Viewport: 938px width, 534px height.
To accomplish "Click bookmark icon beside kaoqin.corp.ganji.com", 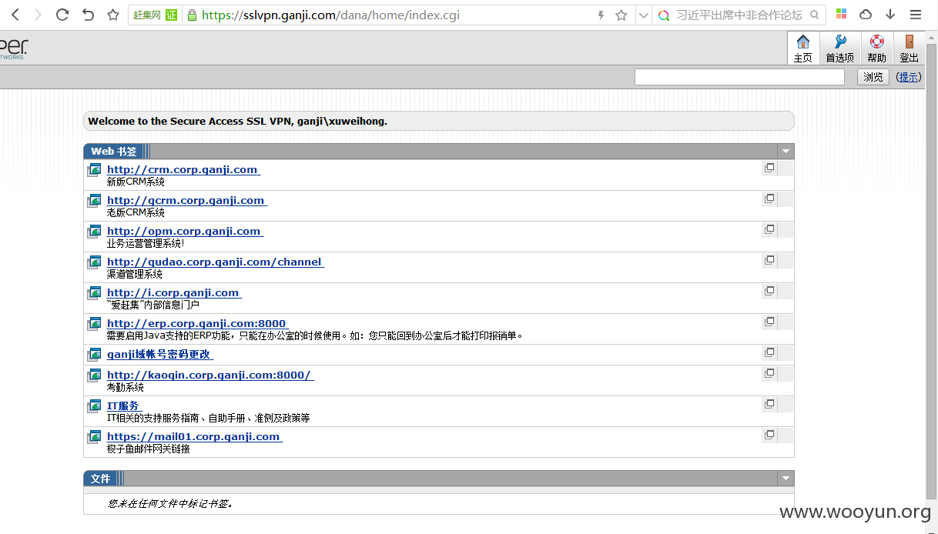I will coord(94,375).
